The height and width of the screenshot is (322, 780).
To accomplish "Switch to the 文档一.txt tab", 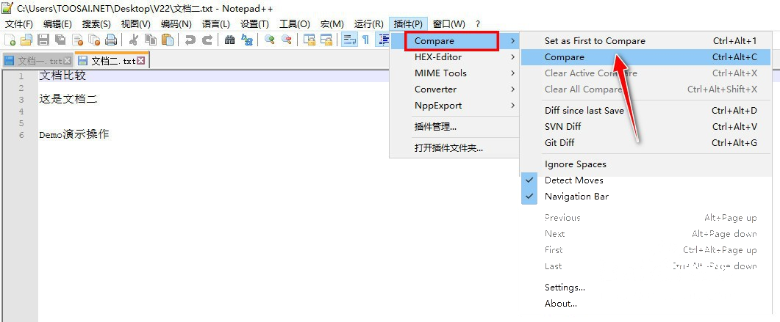I will [x=39, y=61].
